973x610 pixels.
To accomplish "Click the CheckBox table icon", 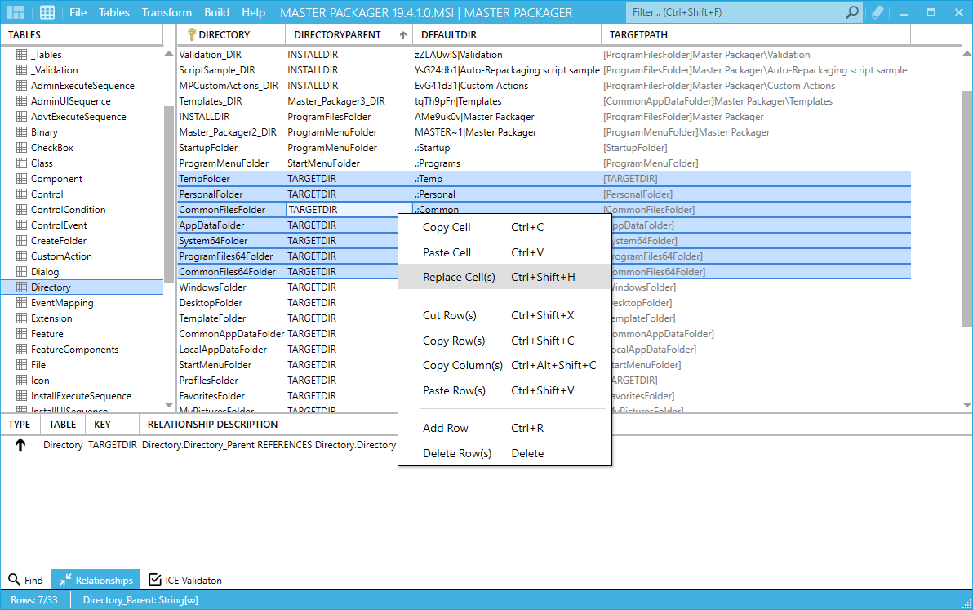I will click(22, 148).
